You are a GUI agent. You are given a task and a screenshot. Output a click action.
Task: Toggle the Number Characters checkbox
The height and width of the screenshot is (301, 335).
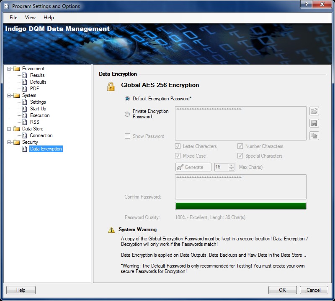point(240,146)
